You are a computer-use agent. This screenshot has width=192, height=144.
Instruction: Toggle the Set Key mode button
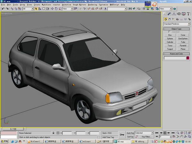coord(130,137)
